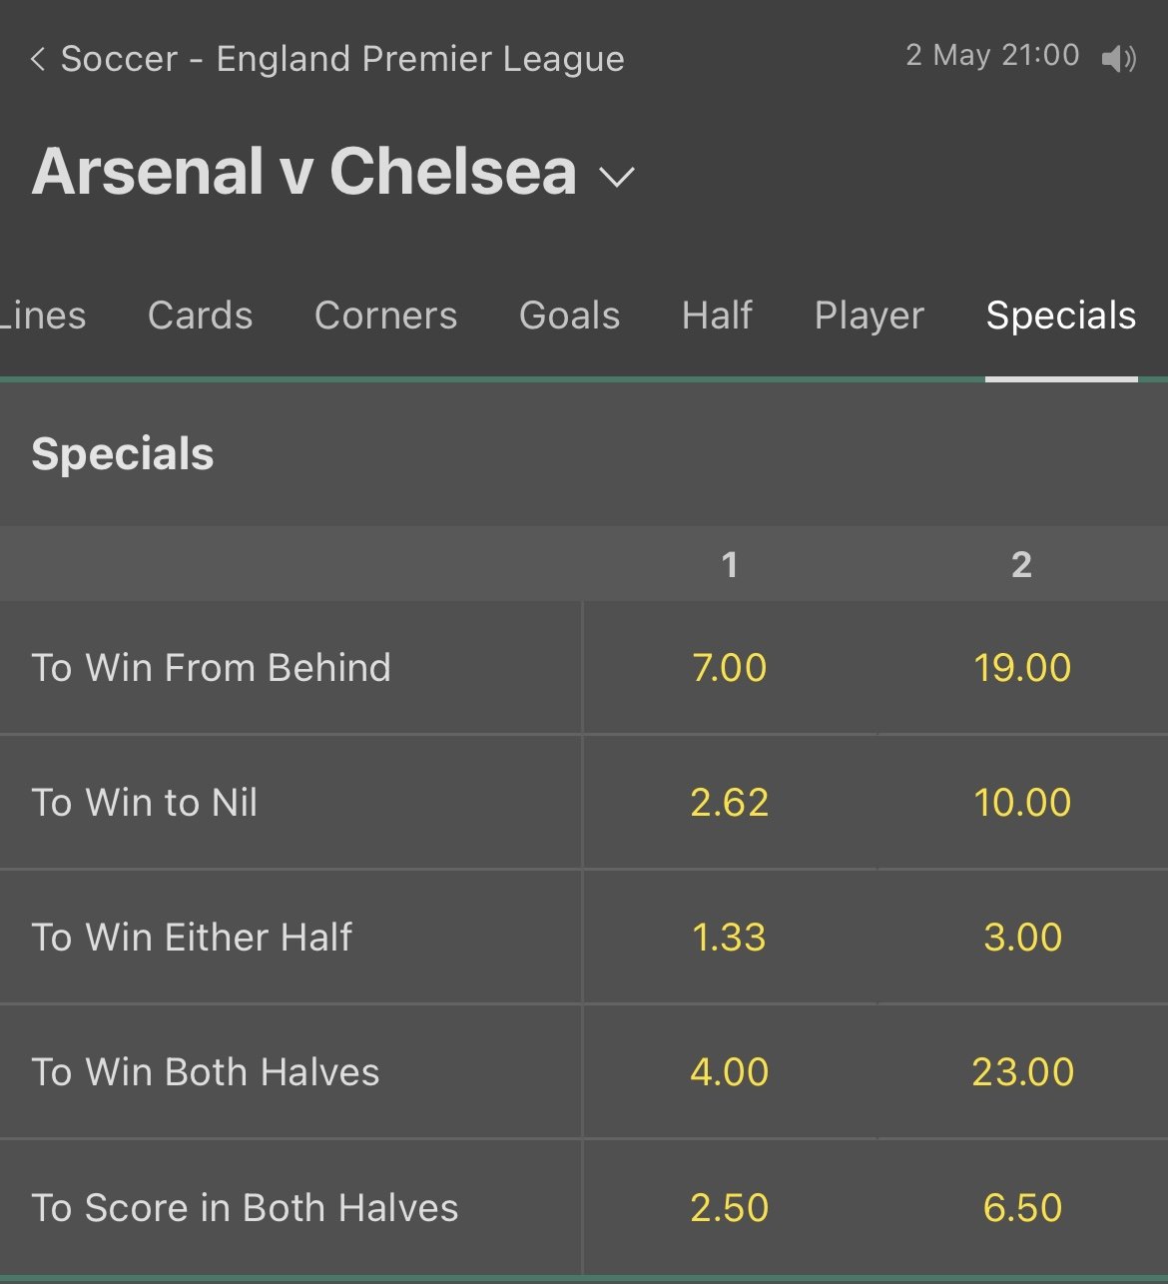
Task: Collapse the Specials section header
Action: pos(123,454)
